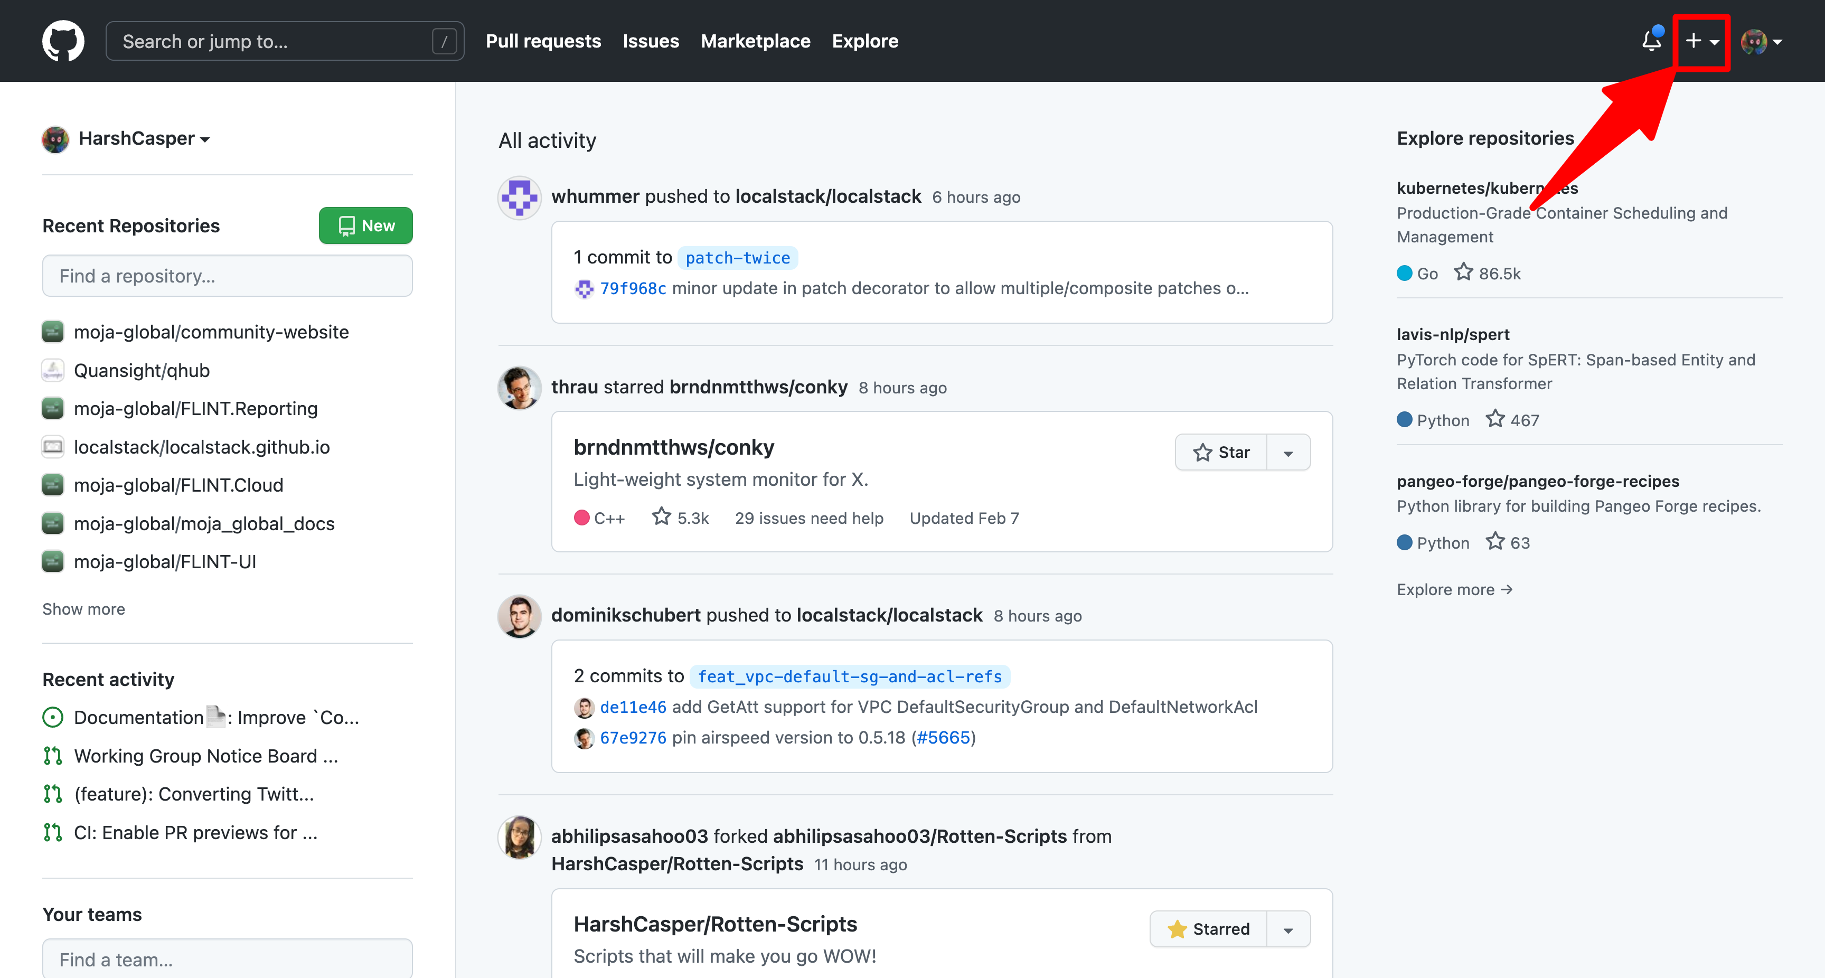The width and height of the screenshot is (1825, 978).
Task: Open 29 issues need help link
Action: tap(809, 518)
